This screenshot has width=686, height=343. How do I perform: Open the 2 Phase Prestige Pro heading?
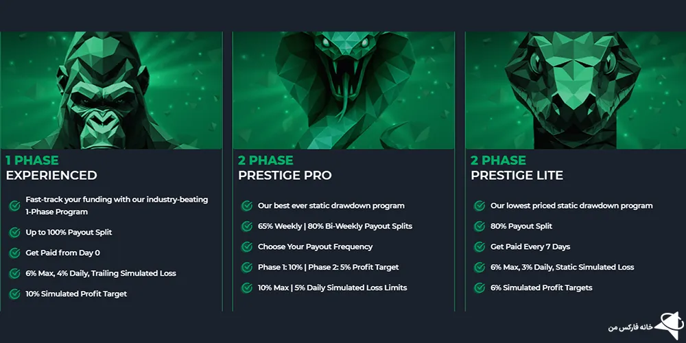pos(285,168)
